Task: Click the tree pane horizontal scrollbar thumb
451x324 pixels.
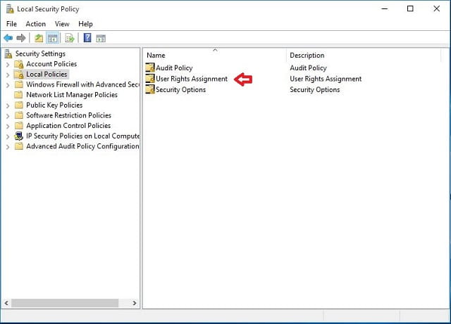Action: pyautogui.click(x=65, y=303)
